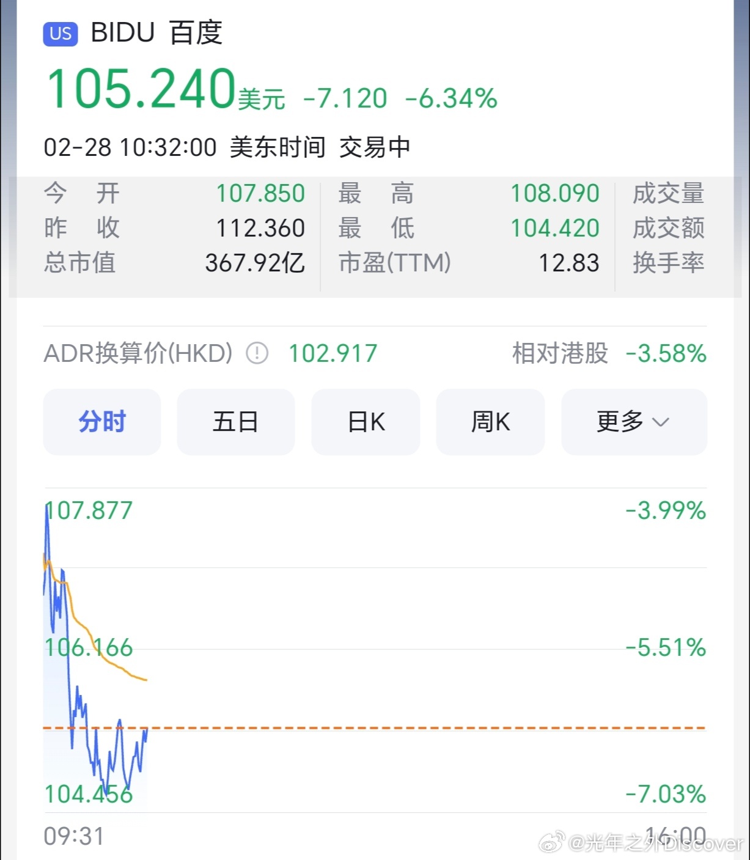Tap the 交易中 trading status label

tap(375, 147)
